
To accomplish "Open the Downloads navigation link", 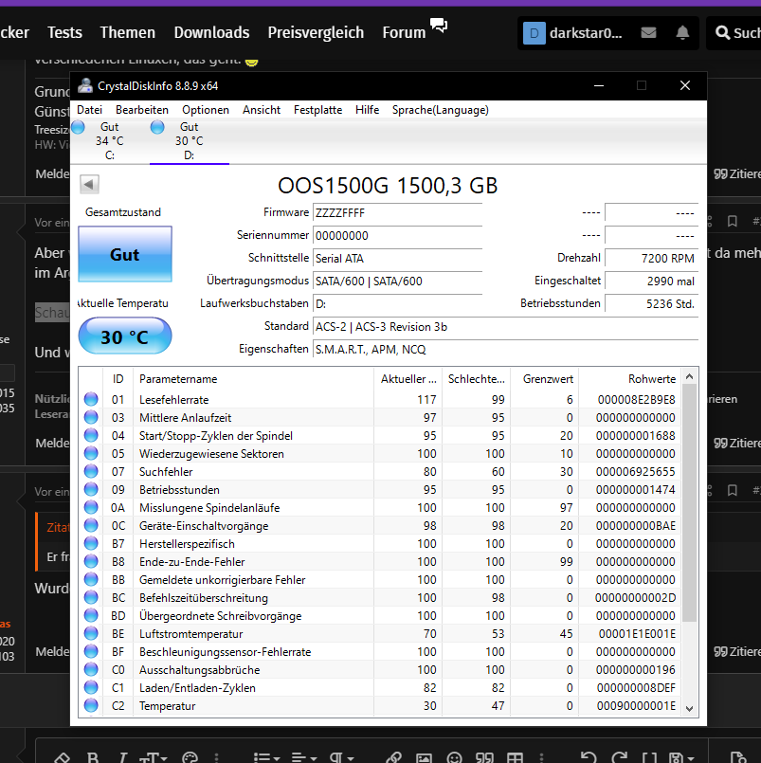I will (211, 32).
